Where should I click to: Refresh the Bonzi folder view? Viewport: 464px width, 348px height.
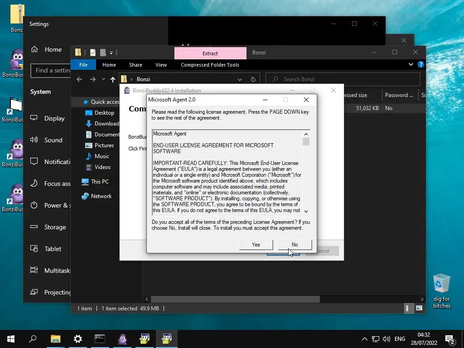253,79
